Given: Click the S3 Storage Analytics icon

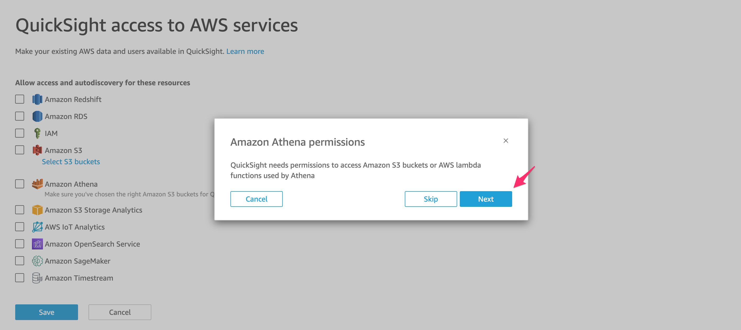Looking at the screenshot, I should 37,210.
